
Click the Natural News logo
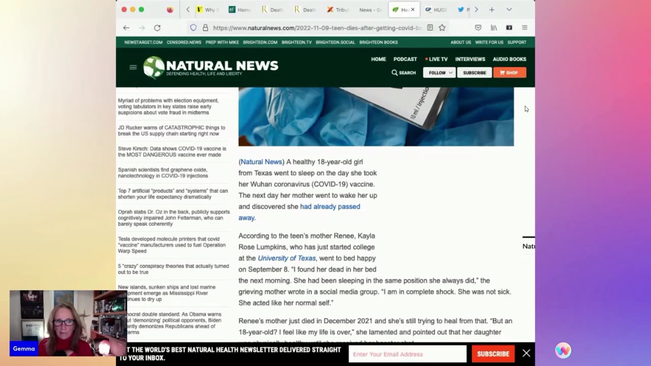(211, 67)
